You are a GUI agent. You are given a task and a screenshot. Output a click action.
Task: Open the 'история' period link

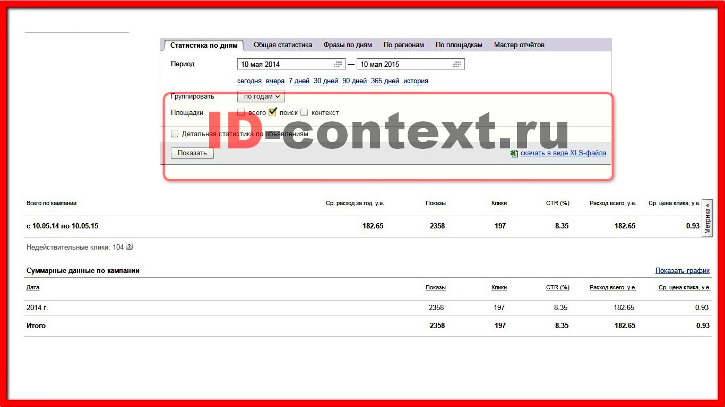tap(416, 81)
